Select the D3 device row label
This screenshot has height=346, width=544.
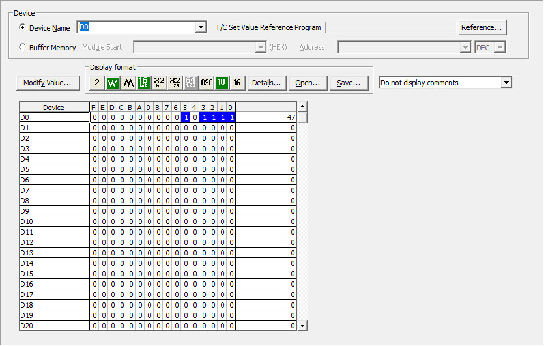55,149
